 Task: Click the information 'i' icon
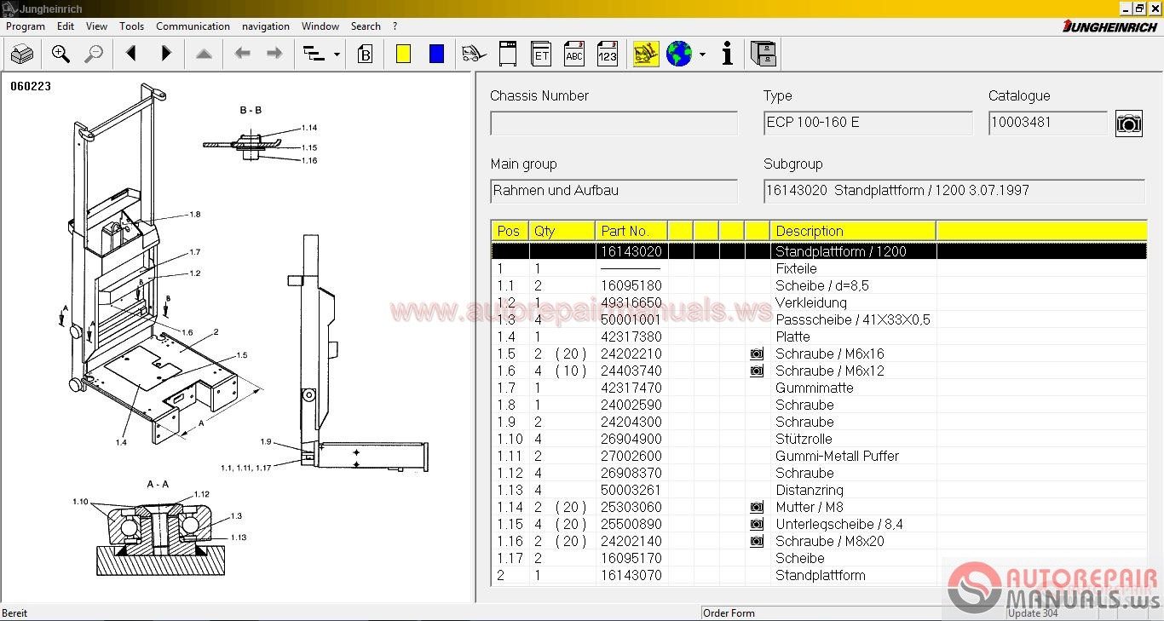coord(727,54)
